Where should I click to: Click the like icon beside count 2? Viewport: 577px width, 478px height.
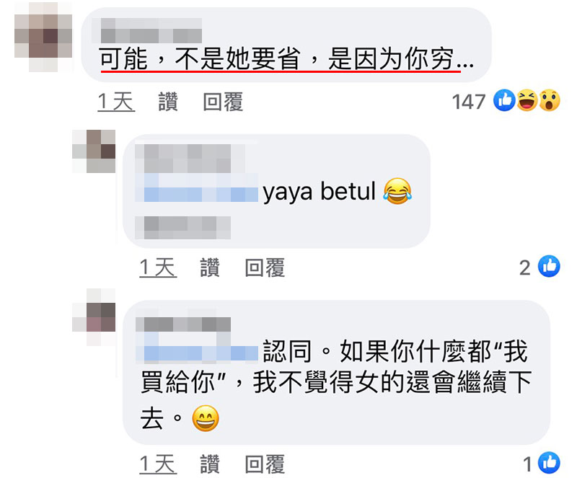pyautogui.click(x=549, y=266)
